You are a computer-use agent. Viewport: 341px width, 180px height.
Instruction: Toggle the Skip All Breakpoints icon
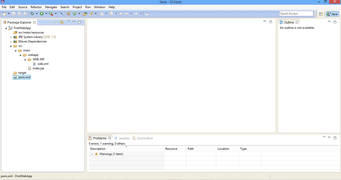(62, 14)
